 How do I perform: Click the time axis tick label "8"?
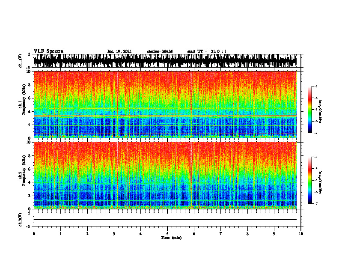coord(247,234)
